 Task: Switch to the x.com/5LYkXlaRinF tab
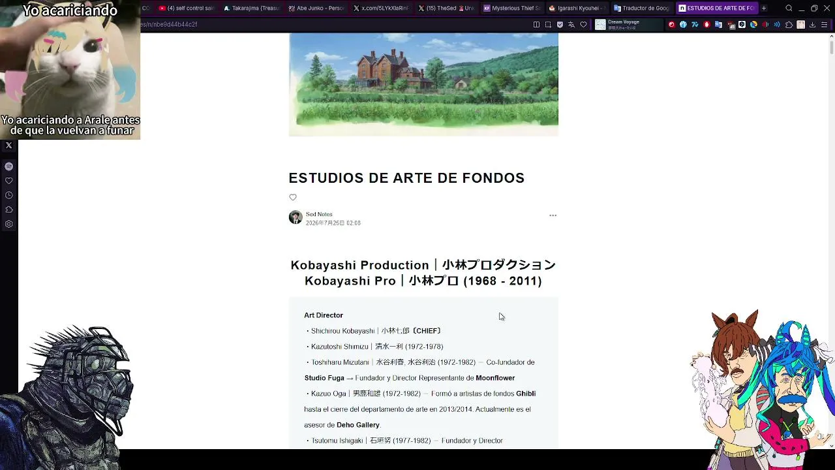tap(381, 8)
